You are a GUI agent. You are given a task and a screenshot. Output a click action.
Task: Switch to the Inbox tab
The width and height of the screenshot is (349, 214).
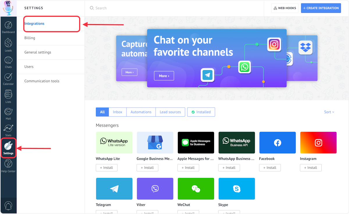(x=118, y=112)
